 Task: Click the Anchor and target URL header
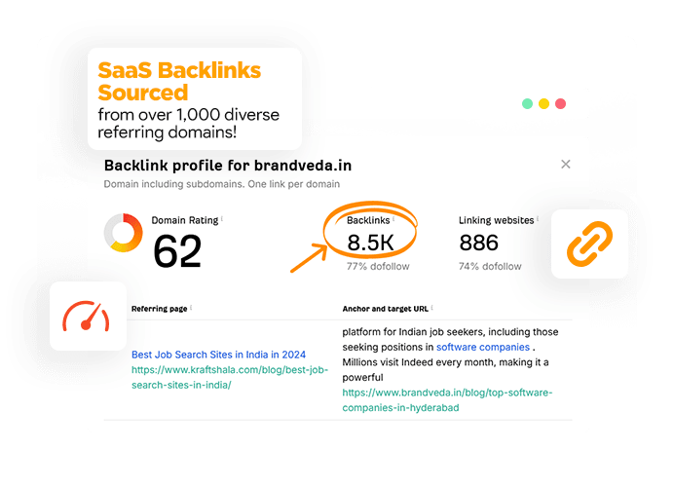[385, 309]
